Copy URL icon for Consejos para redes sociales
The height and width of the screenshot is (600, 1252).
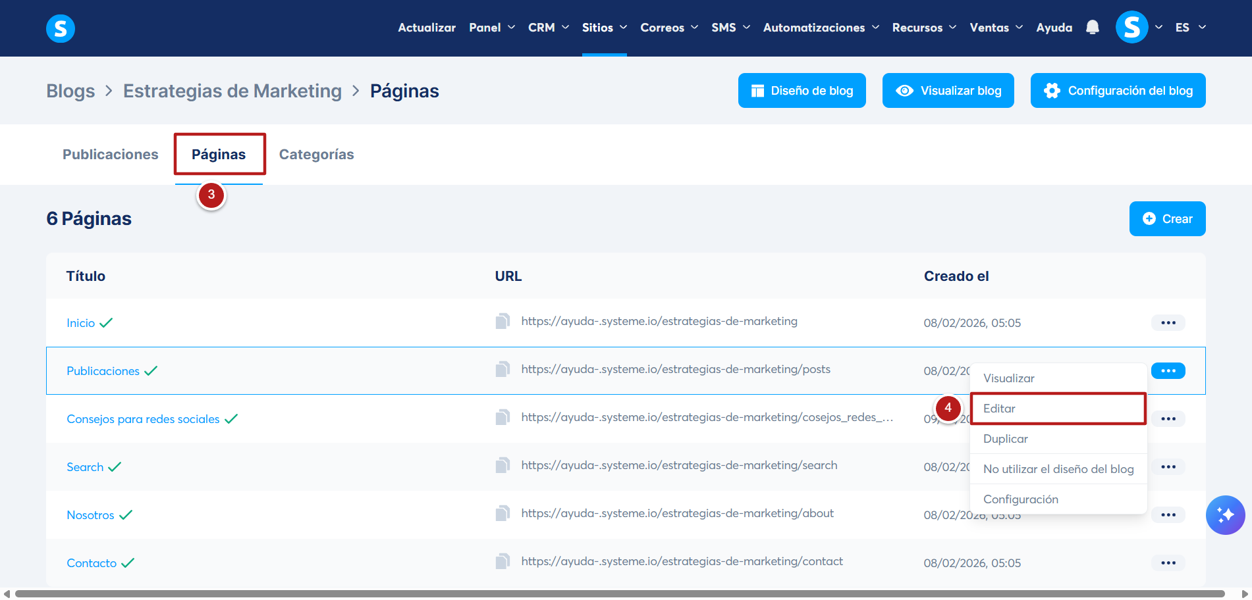click(503, 417)
